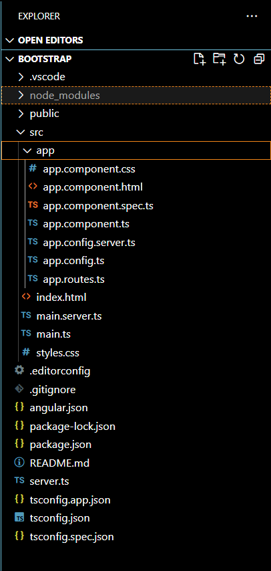The width and height of the screenshot is (271, 571).
Task: Collapse the src folder chevron
Action: (x=21, y=132)
